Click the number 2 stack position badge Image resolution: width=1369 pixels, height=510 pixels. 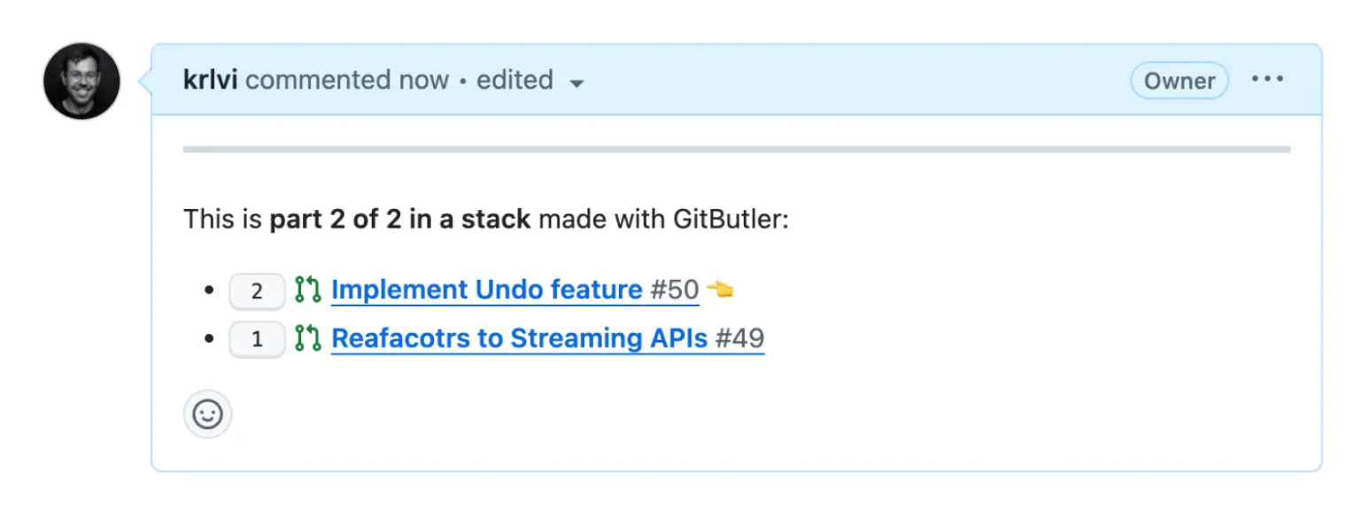257,290
